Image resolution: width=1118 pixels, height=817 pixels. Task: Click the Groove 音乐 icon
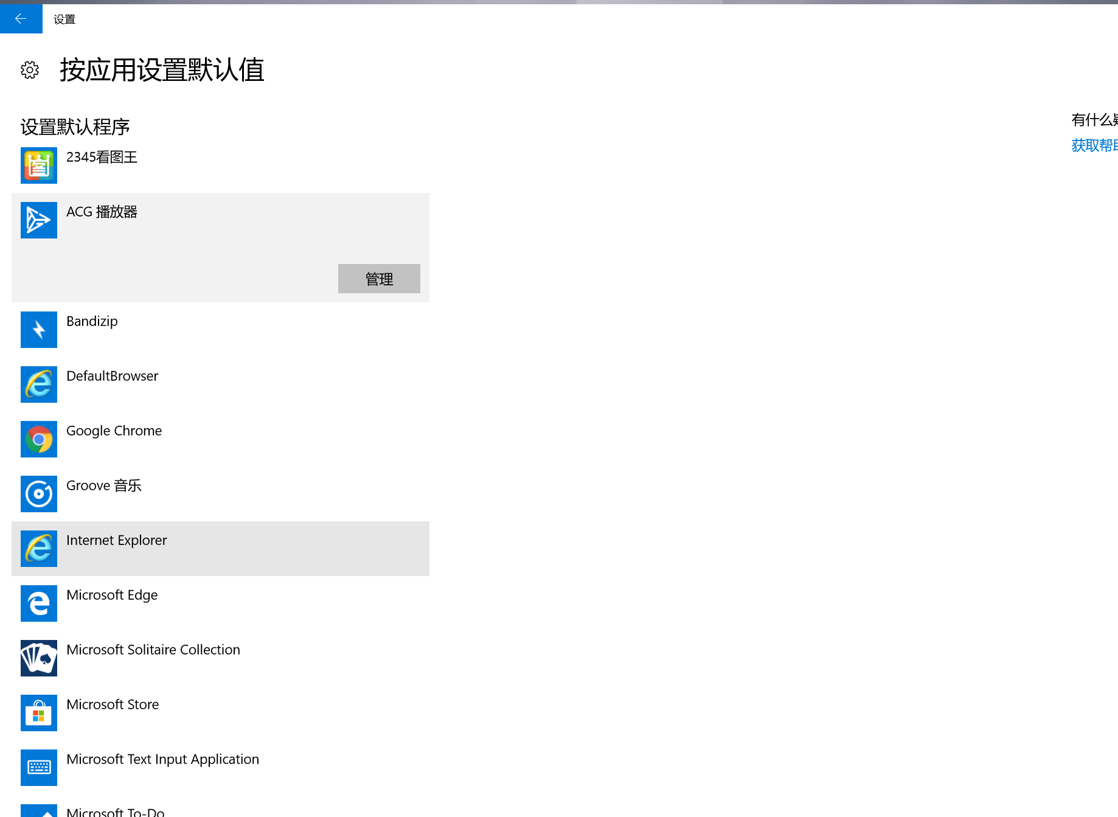tap(39, 494)
